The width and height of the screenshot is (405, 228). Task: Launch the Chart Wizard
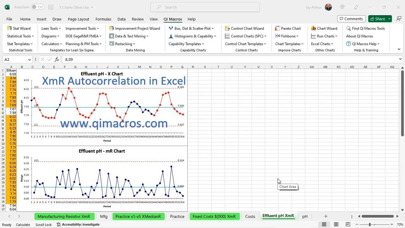(324, 28)
